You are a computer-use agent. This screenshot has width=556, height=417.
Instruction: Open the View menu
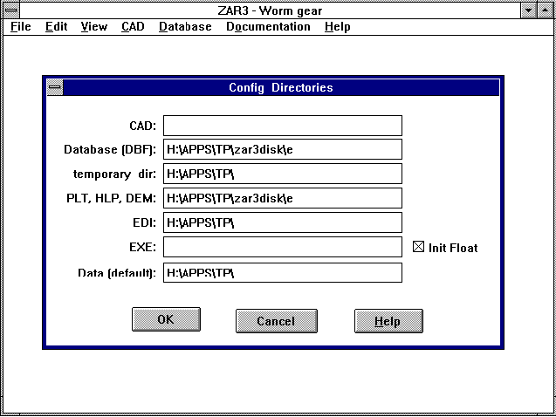coord(93,26)
